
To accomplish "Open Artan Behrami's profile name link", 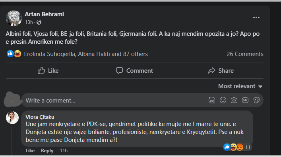I will [44, 14].
